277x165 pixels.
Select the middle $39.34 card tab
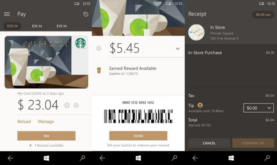[37, 26]
